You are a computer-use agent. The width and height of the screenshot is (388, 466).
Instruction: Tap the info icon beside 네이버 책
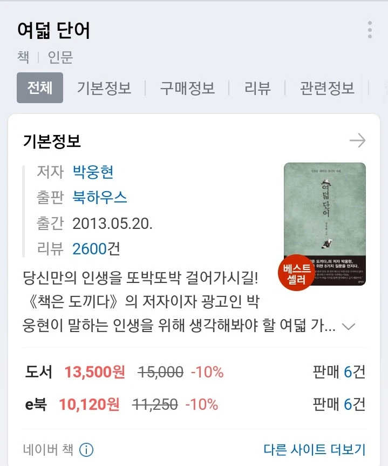click(x=86, y=450)
